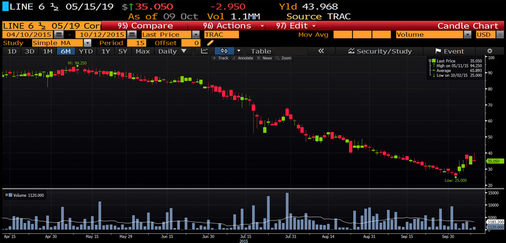The image size is (506, 243).
Task: Open the 97) Edit menu
Action: [x=297, y=26]
